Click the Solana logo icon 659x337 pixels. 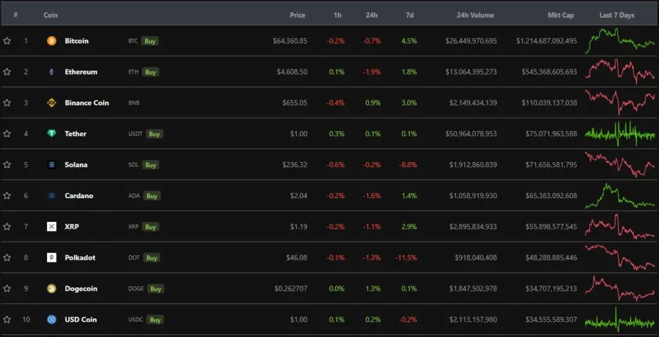click(51, 165)
